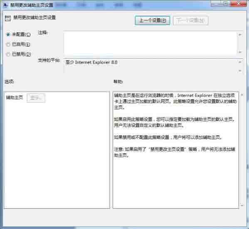Click the 帮助 label
This screenshot has width=249, height=229.
[x=118, y=81]
